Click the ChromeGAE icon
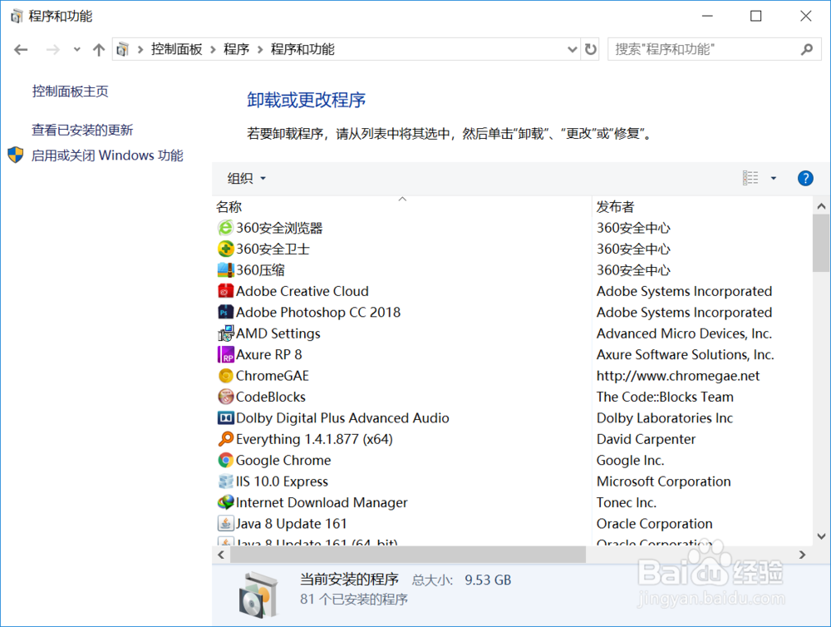This screenshot has height=627, width=831. (226, 376)
